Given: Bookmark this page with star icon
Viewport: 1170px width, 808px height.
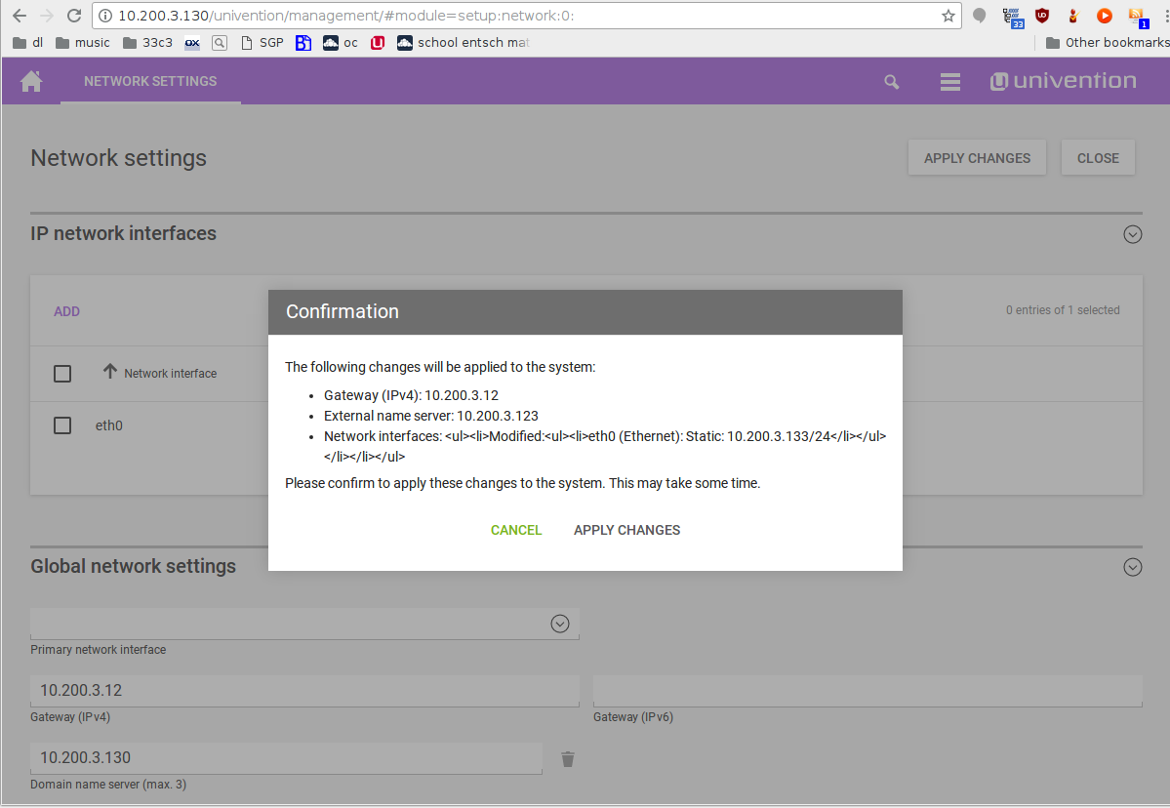Looking at the screenshot, I should tap(948, 16).
